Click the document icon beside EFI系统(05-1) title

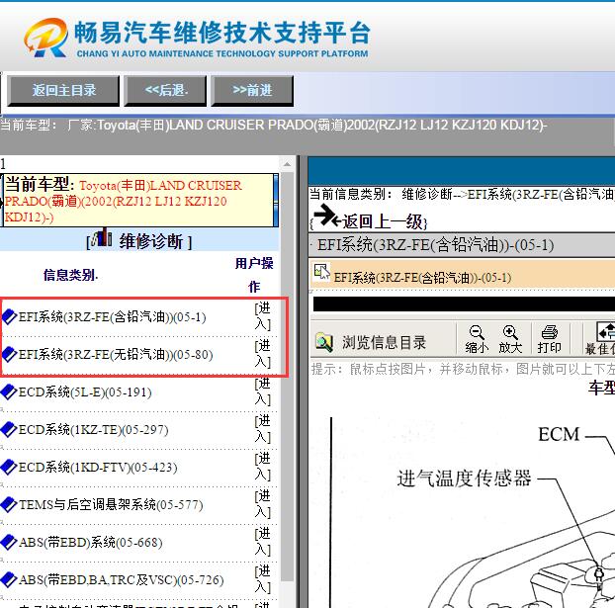click(x=321, y=272)
